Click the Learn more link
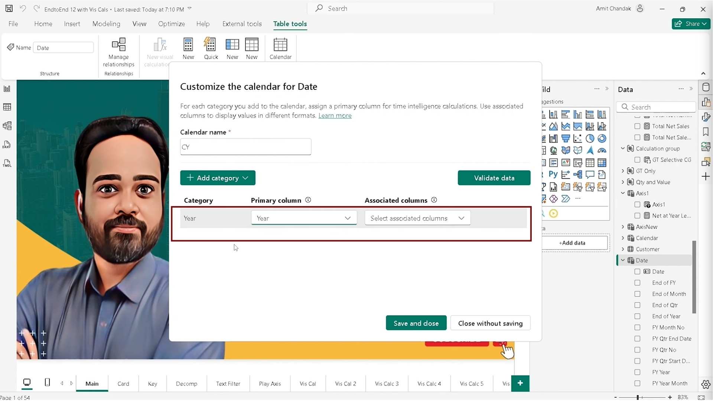 335,115
